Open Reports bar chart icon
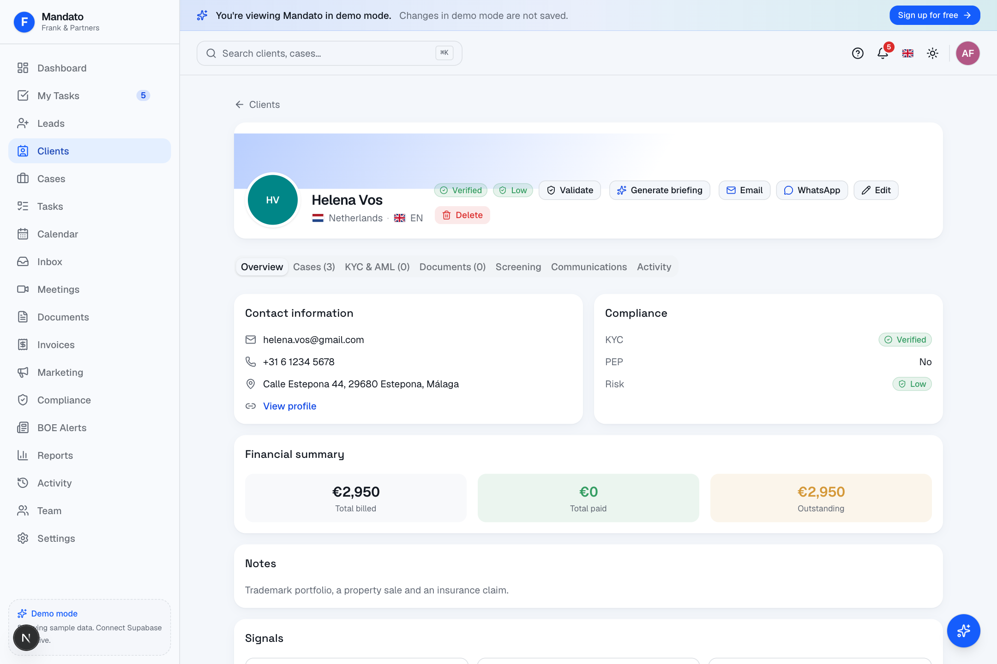The width and height of the screenshot is (997, 664). click(x=23, y=455)
